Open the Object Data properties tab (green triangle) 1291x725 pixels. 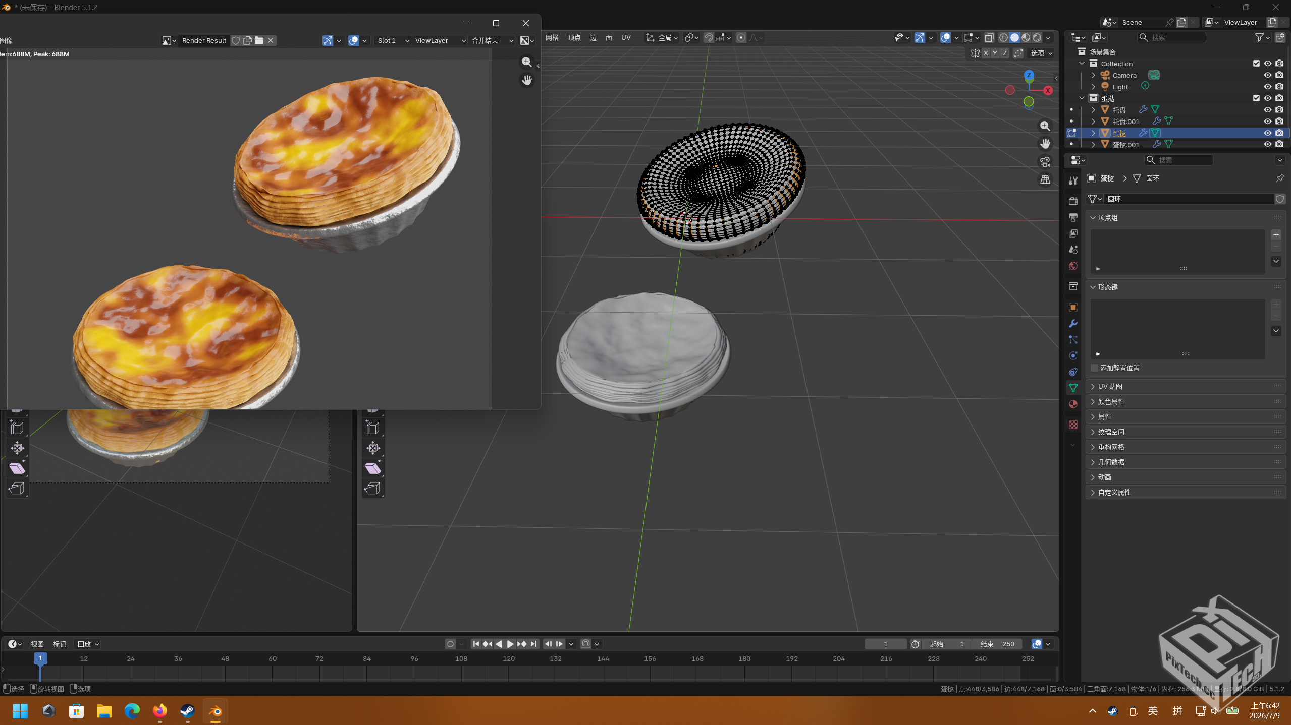pyautogui.click(x=1073, y=388)
